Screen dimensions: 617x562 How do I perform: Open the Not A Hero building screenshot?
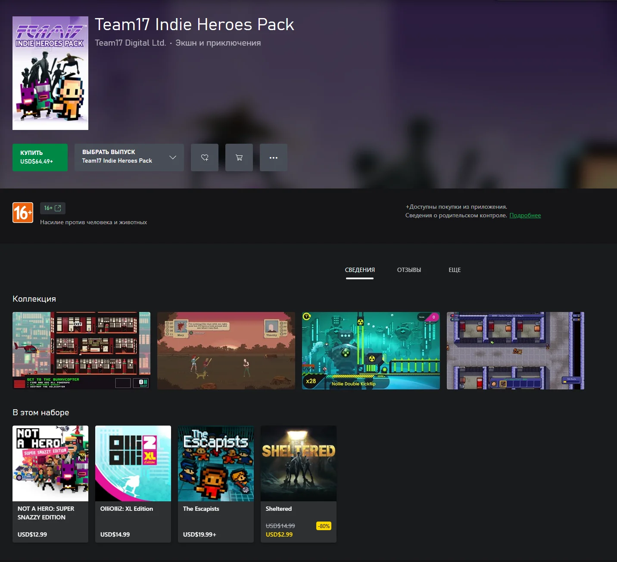click(81, 351)
